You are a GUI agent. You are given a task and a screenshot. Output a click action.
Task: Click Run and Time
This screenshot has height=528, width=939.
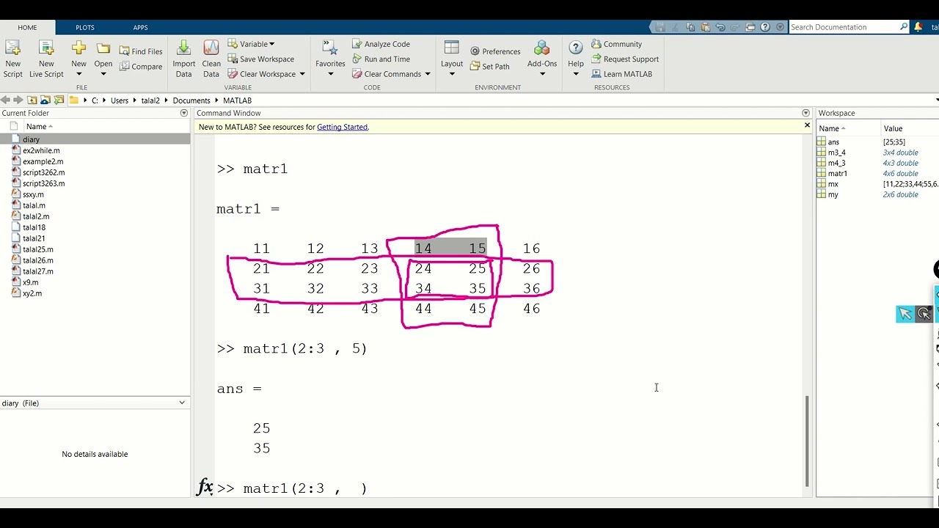(381, 59)
